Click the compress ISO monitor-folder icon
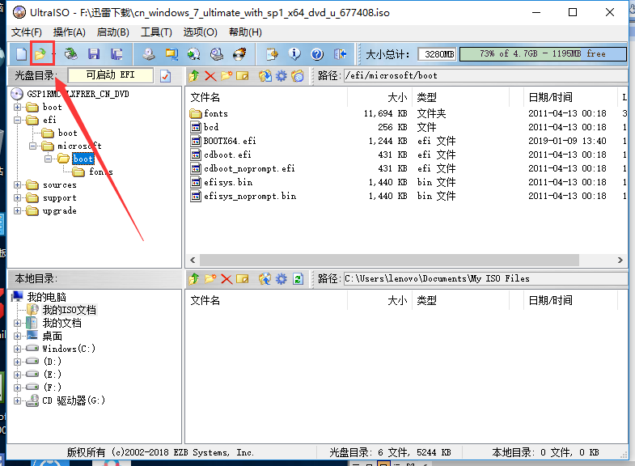 pos(171,54)
